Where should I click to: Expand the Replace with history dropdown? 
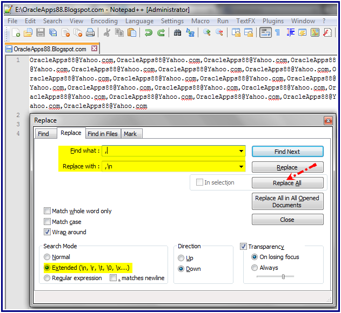pyautogui.click(x=241, y=167)
